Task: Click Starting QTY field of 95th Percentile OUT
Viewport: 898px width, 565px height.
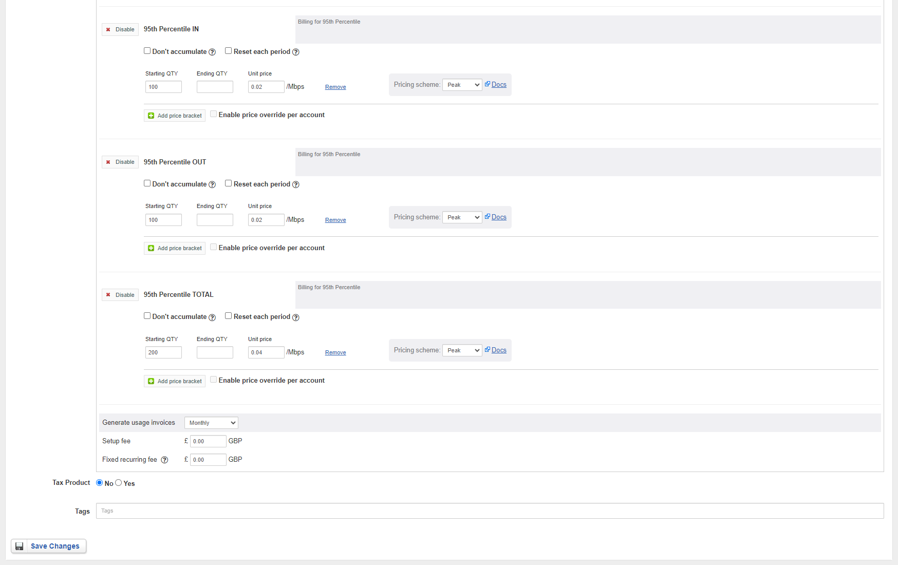Action: pos(163,220)
